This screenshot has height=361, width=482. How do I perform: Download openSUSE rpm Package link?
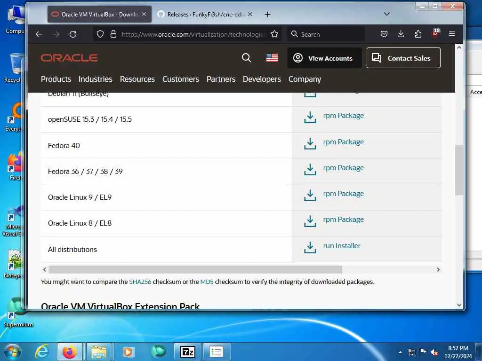click(343, 116)
